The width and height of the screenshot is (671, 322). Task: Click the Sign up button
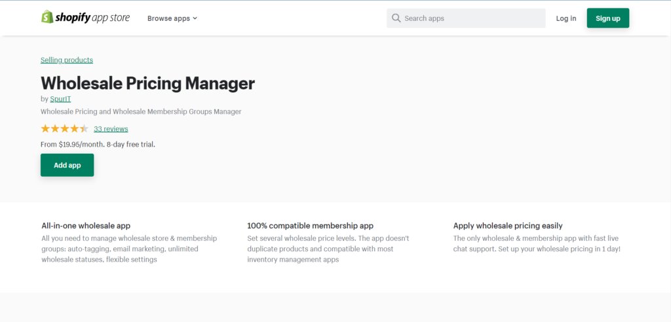point(607,18)
